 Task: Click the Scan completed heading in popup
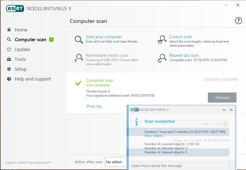(x=159, y=121)
